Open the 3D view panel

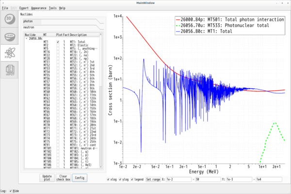(x=9, y=19)
